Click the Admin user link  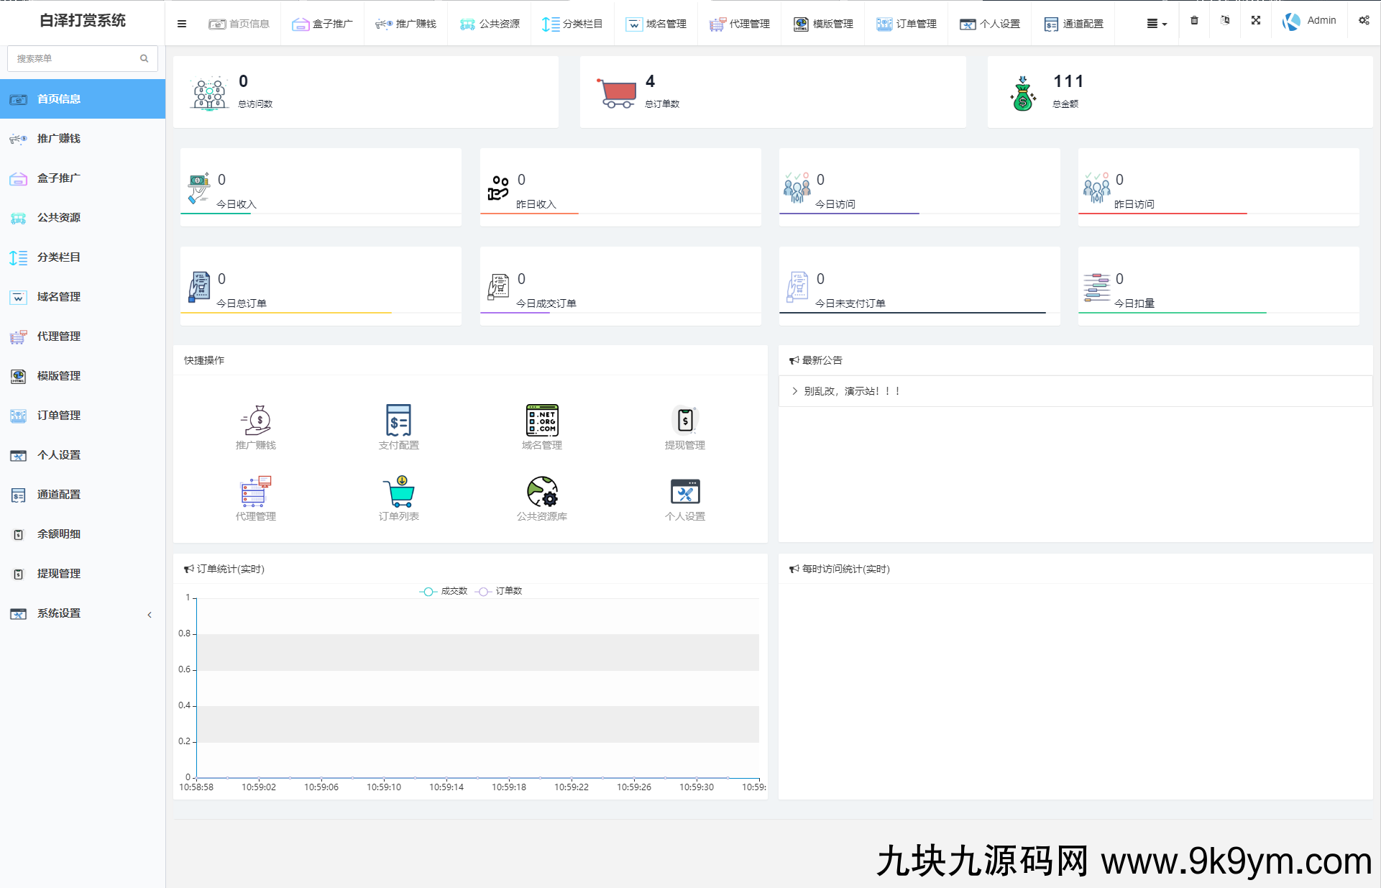(1321, 21)
